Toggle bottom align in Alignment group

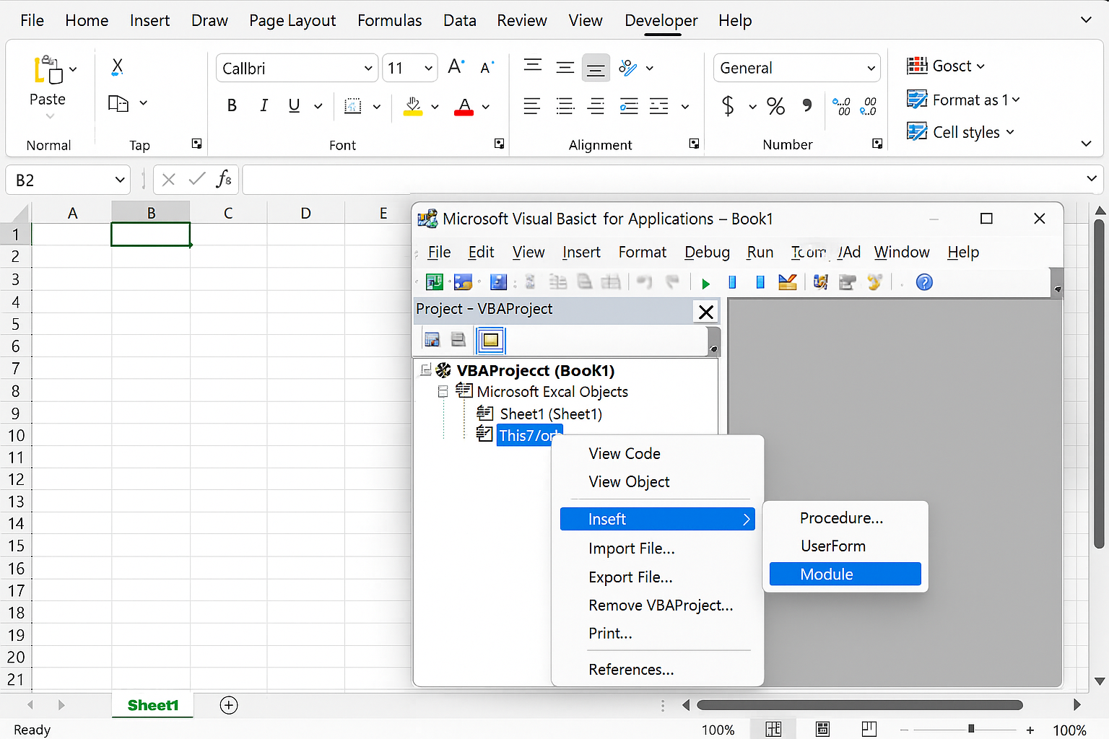click(596, 68)
